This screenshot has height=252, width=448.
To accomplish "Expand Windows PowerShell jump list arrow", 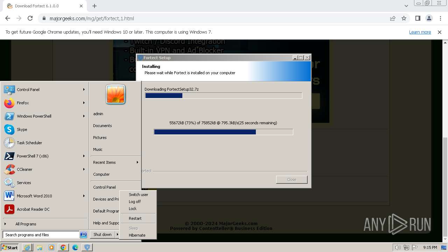I will (x=84, y=116).
